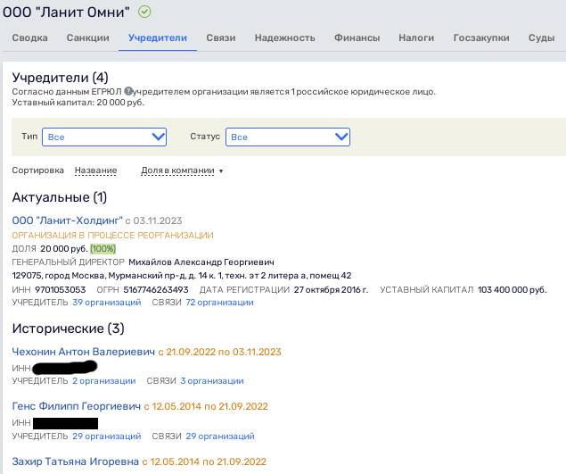Go to the Связи tab

[x=221, y=37]
